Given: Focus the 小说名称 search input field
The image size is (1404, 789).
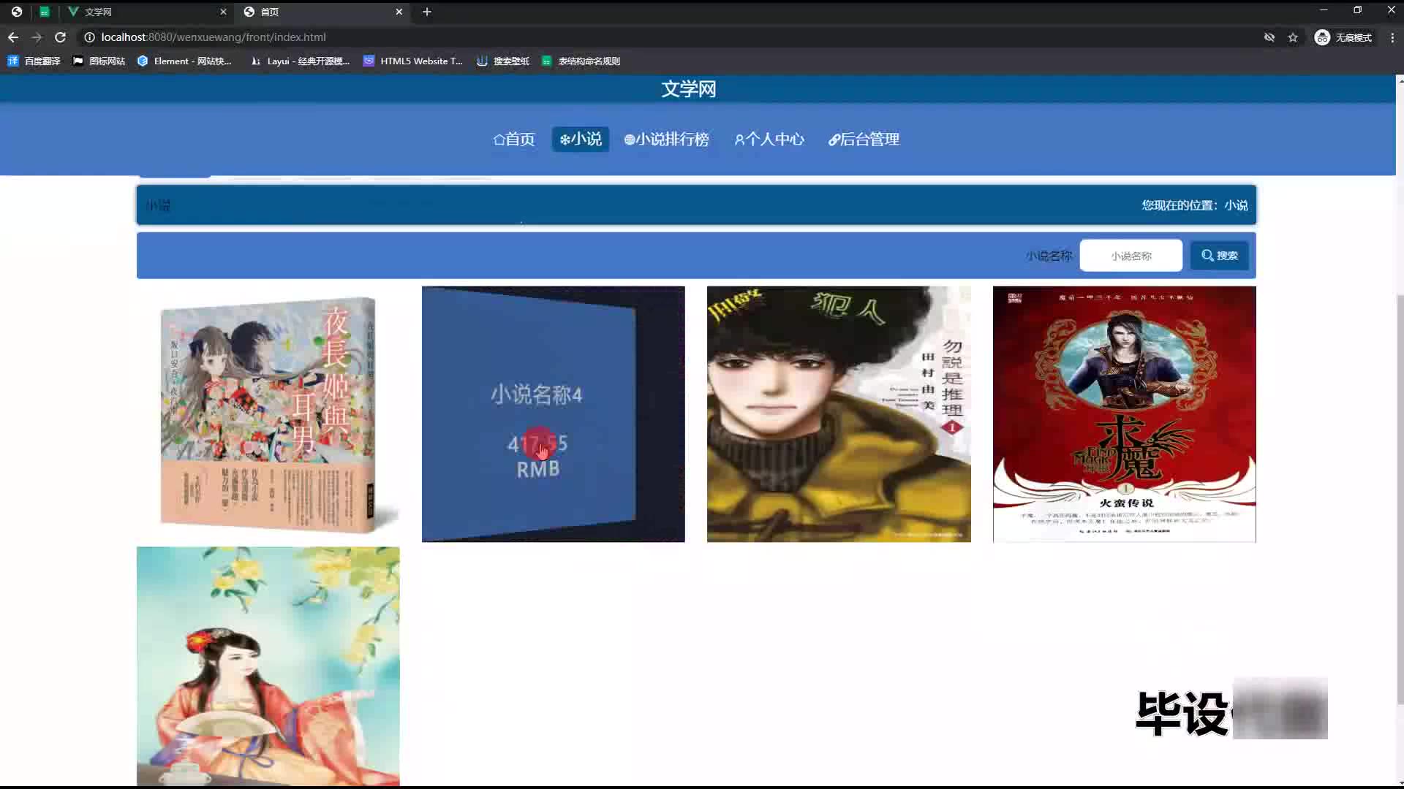Looking at the screenshot, I should [x=1131, y=256].
